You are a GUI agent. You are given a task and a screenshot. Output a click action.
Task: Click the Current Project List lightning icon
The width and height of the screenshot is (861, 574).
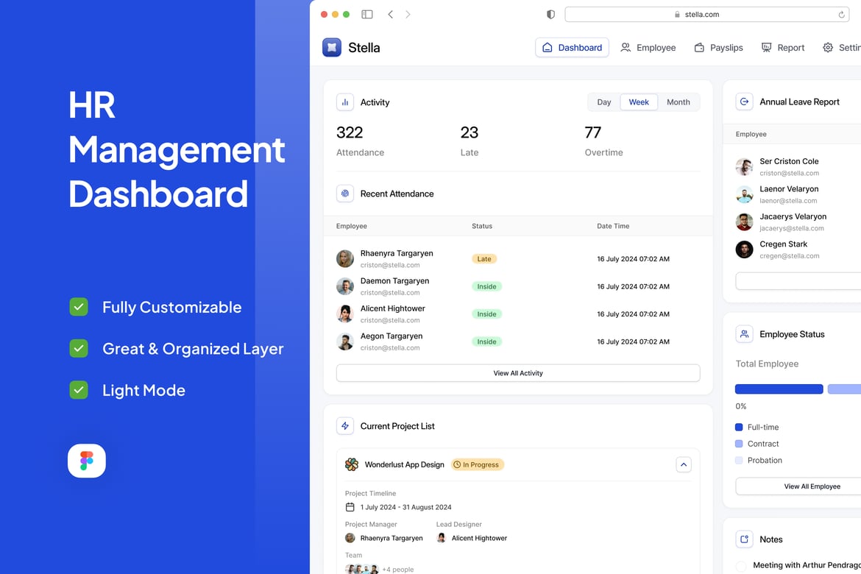click(x=344, y=425)
